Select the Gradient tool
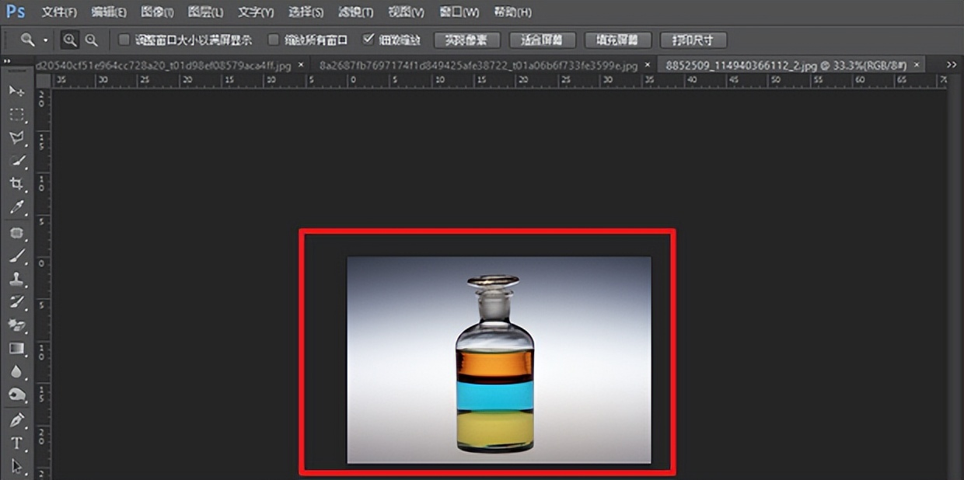964x480 pixels. coord(17,348)
